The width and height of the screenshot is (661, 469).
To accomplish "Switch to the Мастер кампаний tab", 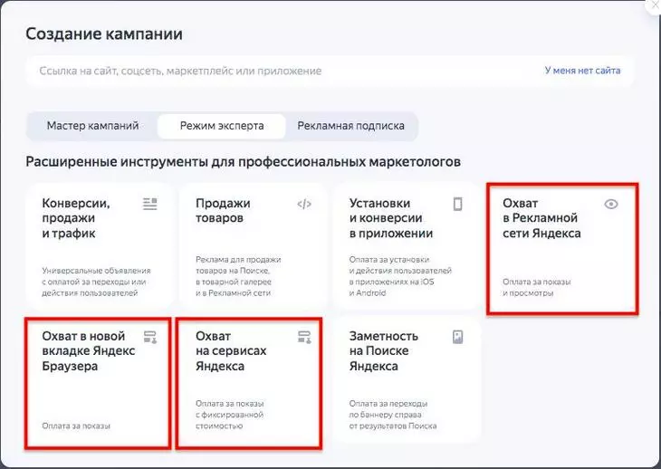I will point(92,126).
